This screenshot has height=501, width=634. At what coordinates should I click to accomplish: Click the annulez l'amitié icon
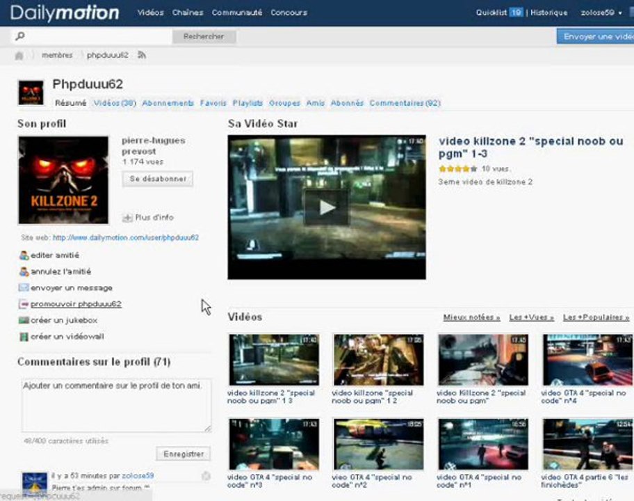pyautogui.click(x=24, y=271)
